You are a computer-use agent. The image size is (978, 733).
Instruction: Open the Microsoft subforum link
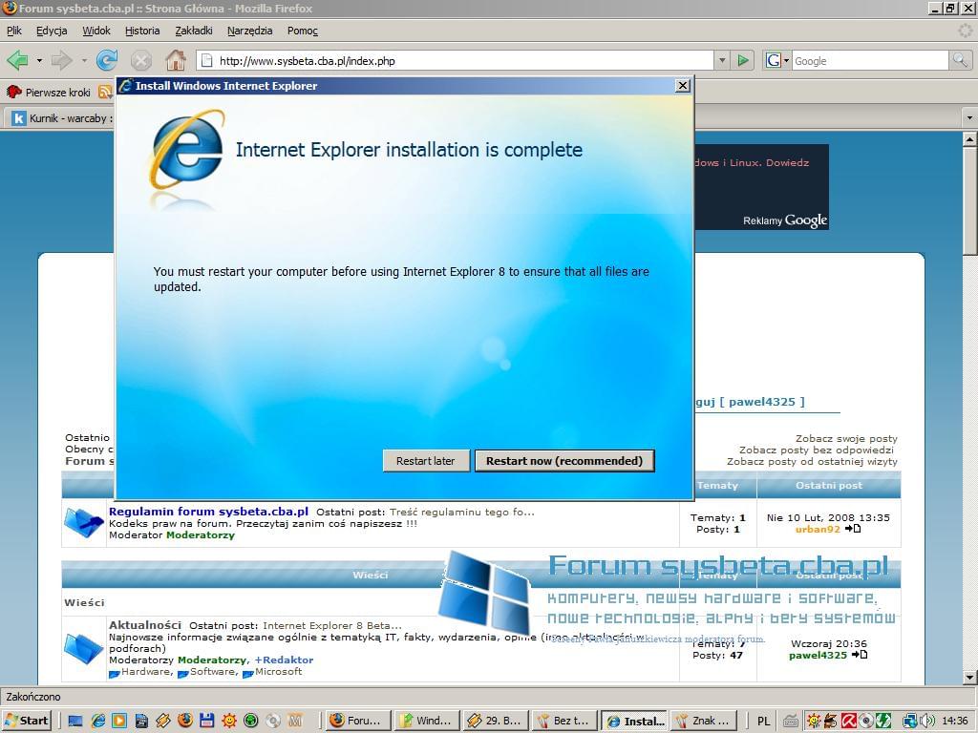[278, 671]
